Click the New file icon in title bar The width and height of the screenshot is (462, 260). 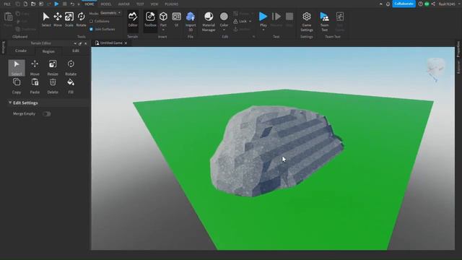pos(25,4)
